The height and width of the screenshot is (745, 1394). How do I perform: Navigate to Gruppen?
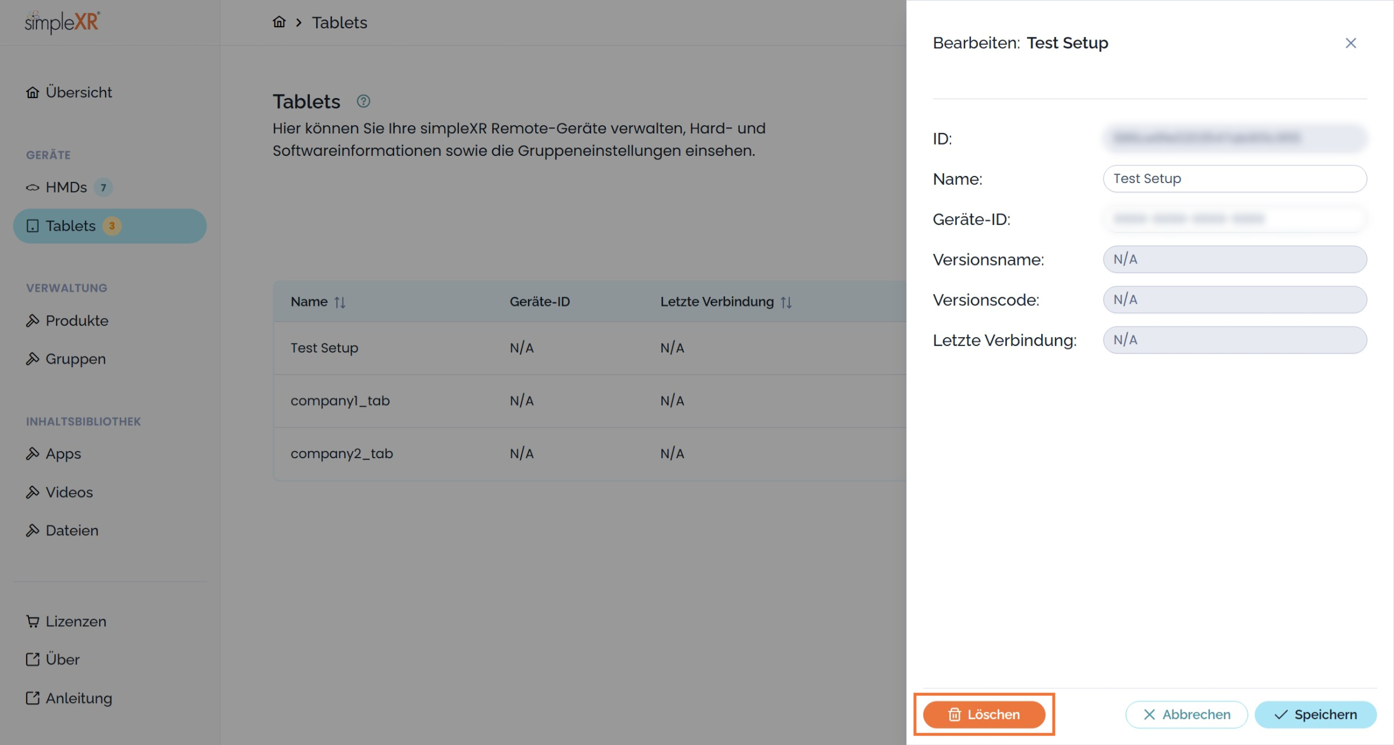(75, 359)
